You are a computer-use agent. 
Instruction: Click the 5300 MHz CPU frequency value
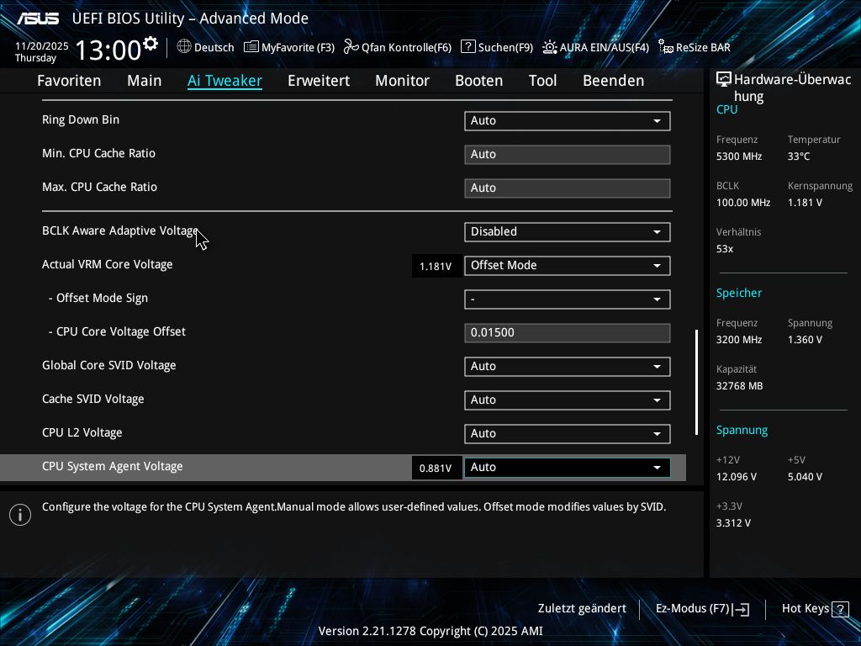(739, 156)
